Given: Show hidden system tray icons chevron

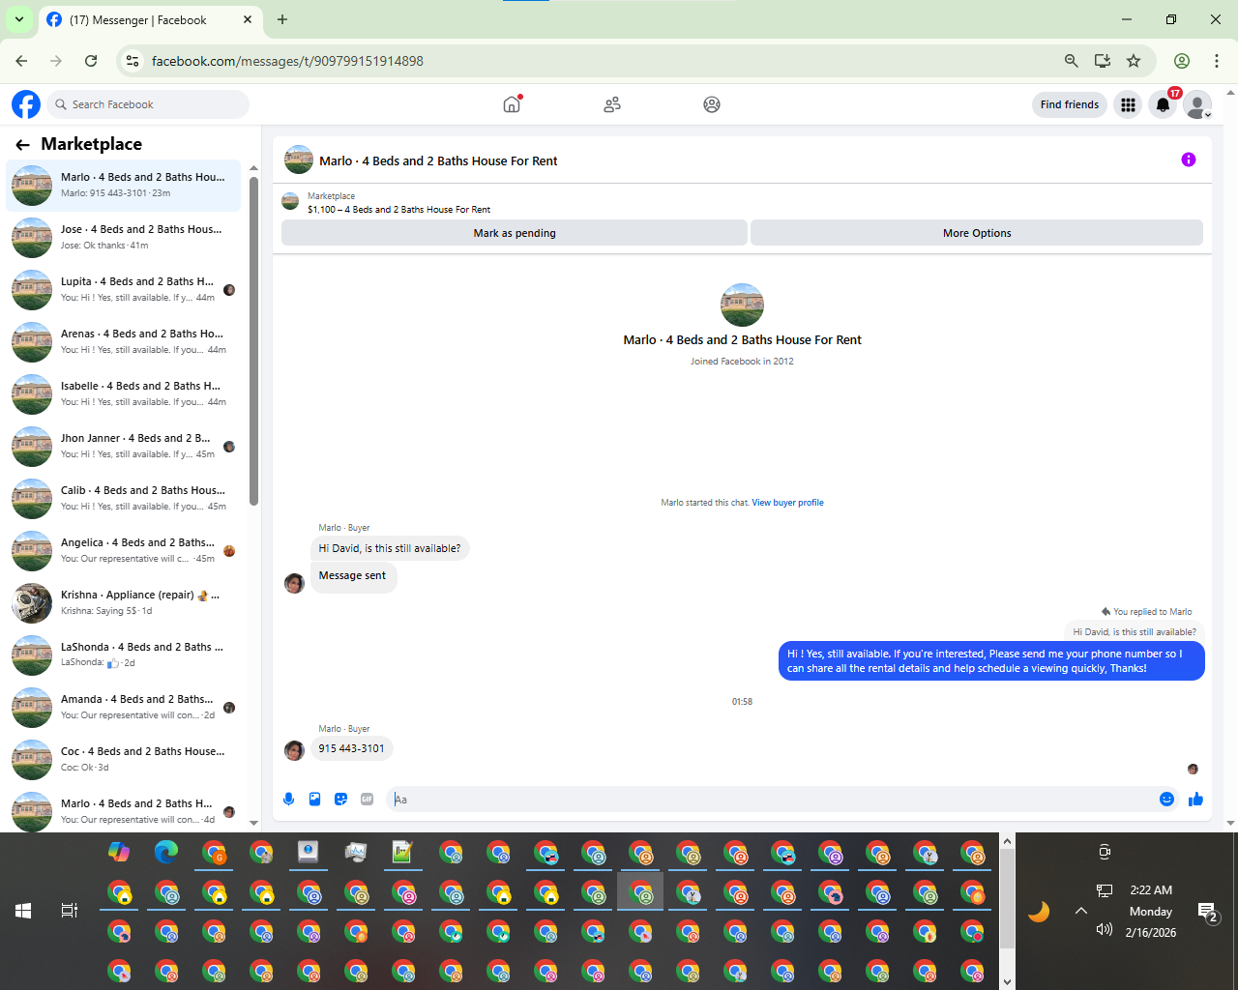Looking at the screenshot, I should point(1081,911).
